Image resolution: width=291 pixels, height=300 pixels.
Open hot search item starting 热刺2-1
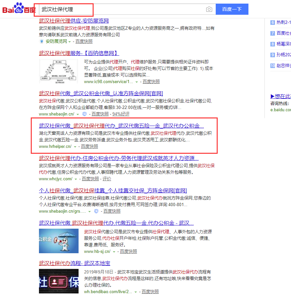coord(284,22)
